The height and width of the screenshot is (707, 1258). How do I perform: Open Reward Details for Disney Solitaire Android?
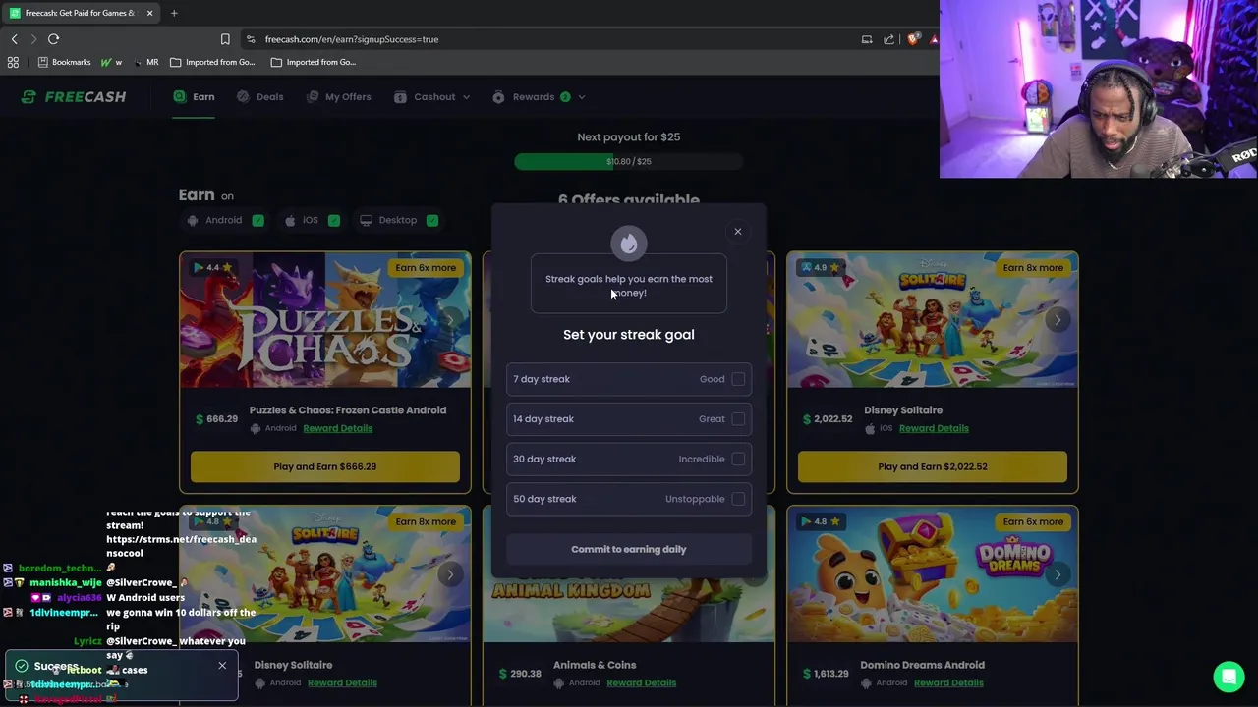(x=342, y=682)
